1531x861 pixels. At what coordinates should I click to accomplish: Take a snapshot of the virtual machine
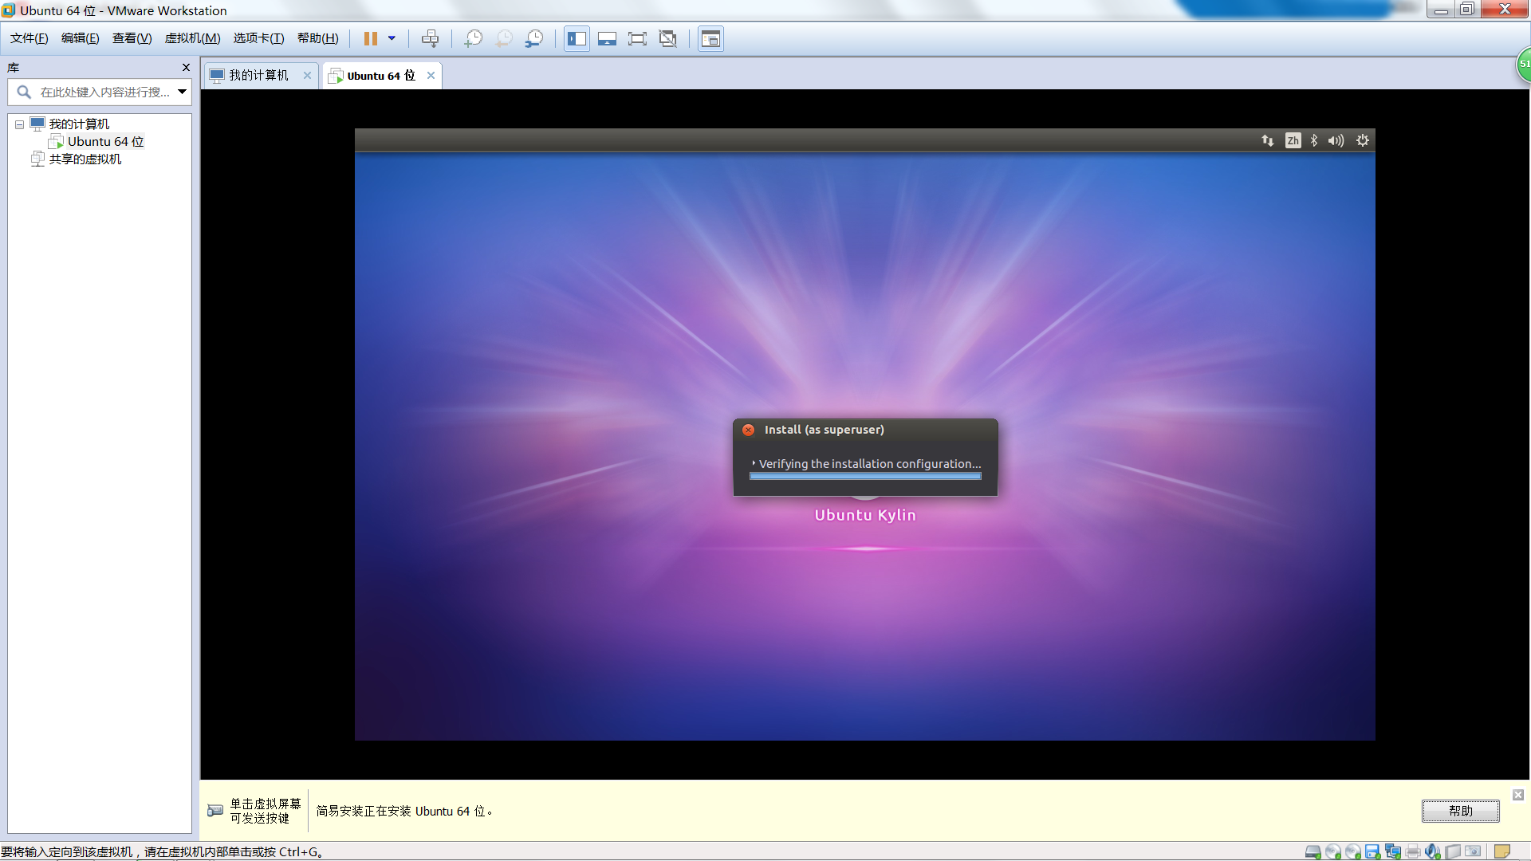(473, 38)
